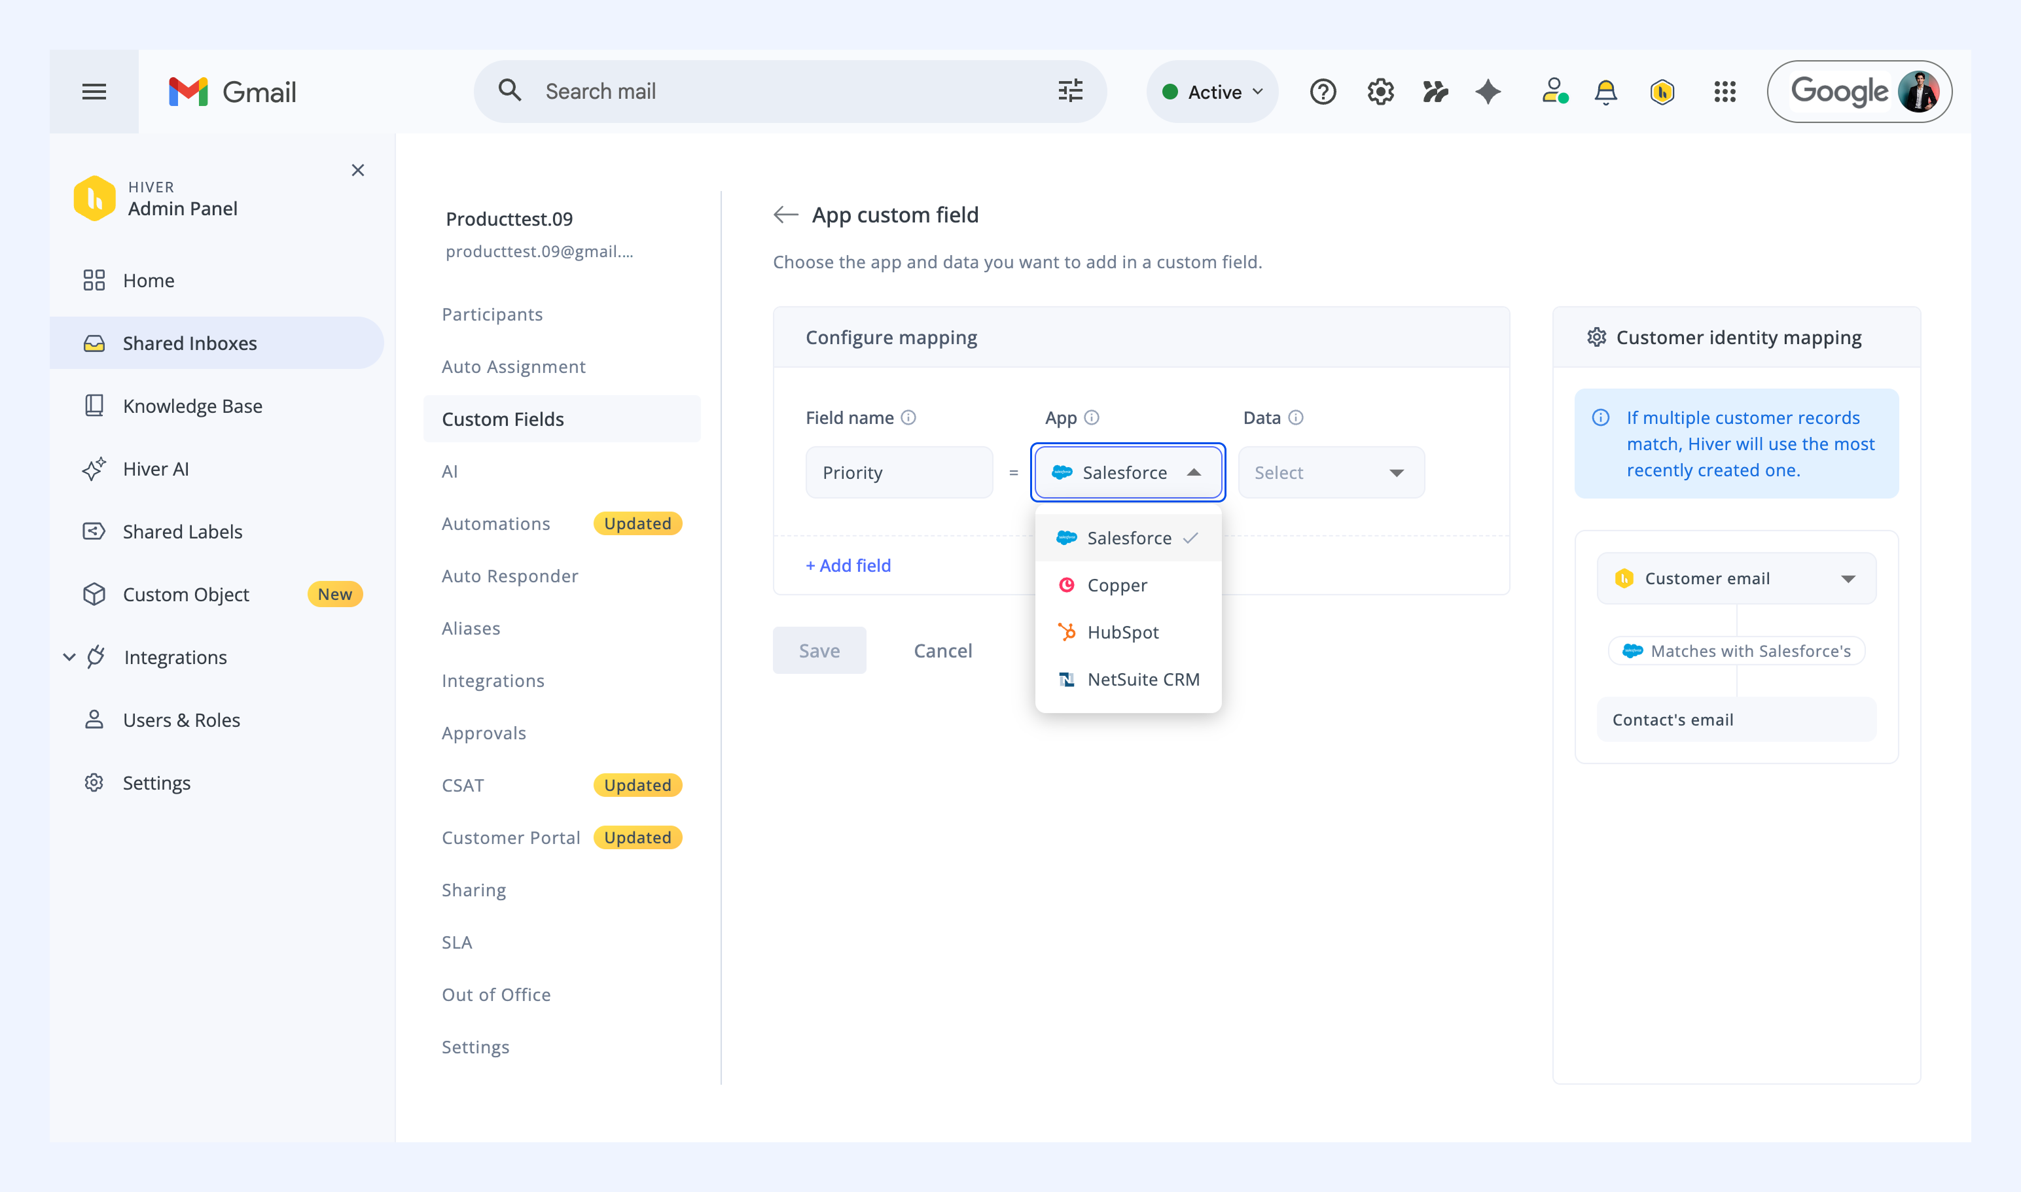Switch to the SLA tab
Viewport: 2021px width, 1192px height.
(x=456, y=942)
